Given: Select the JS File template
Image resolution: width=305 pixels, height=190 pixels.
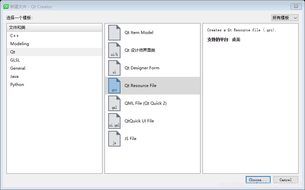Looking at the screenshot, I should 152,139.
